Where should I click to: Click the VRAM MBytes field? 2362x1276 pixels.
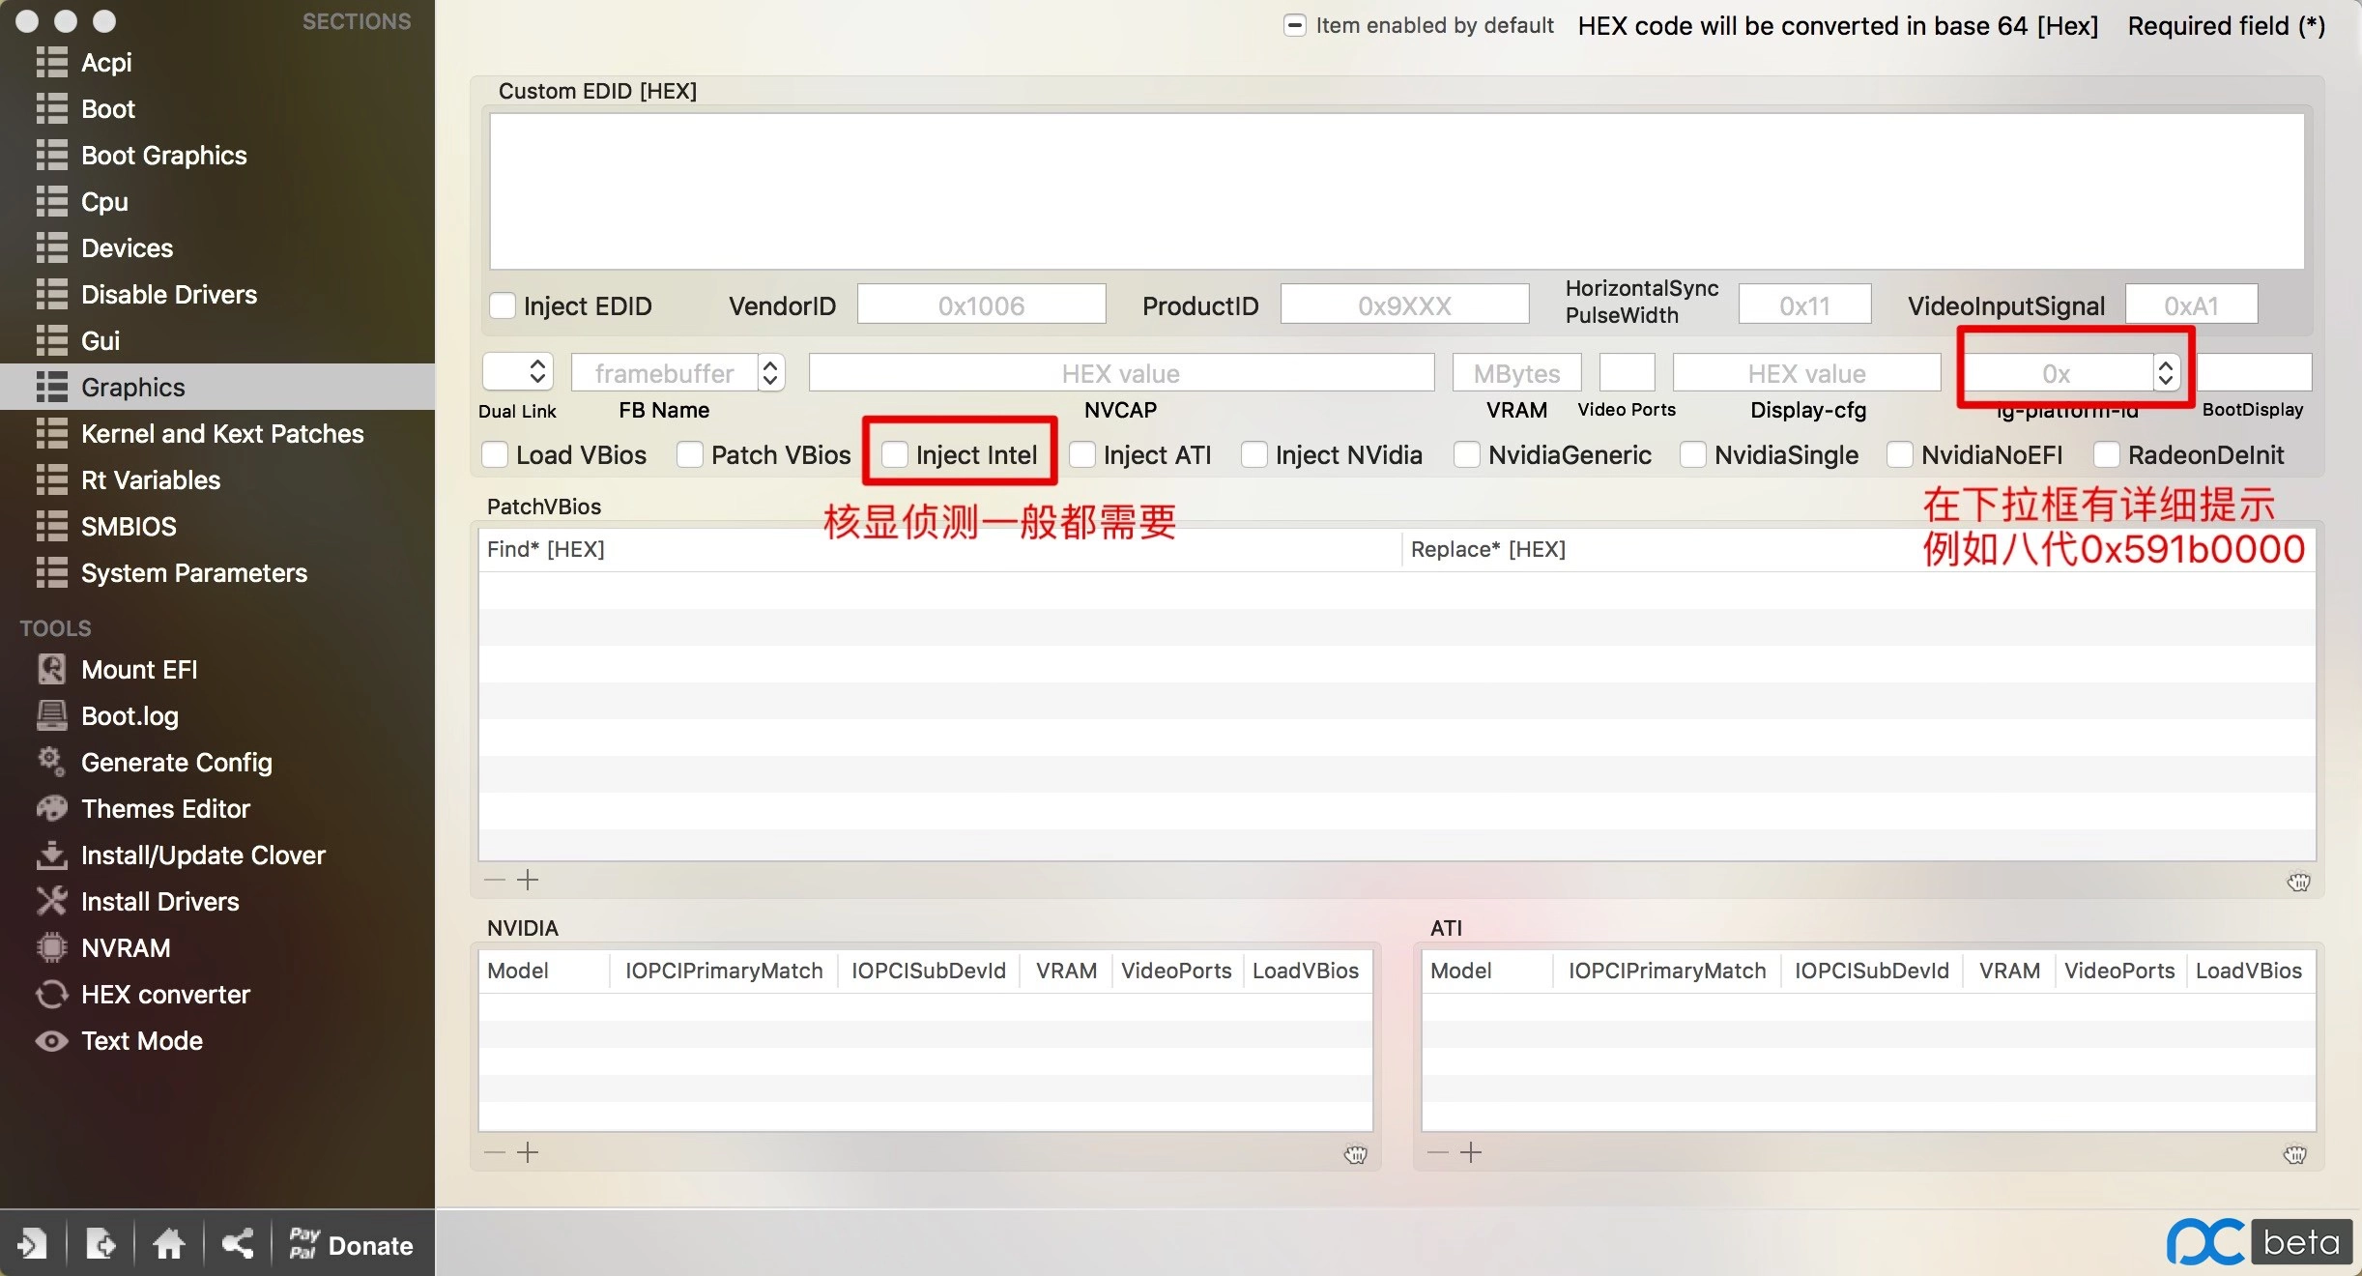1516,372
